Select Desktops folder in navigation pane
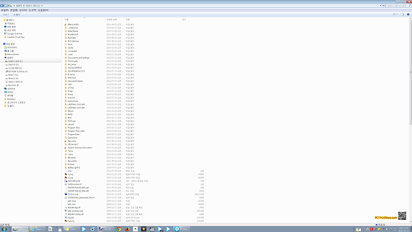The width and height of the screenshot is (412, 232). (x=11, y=99)
